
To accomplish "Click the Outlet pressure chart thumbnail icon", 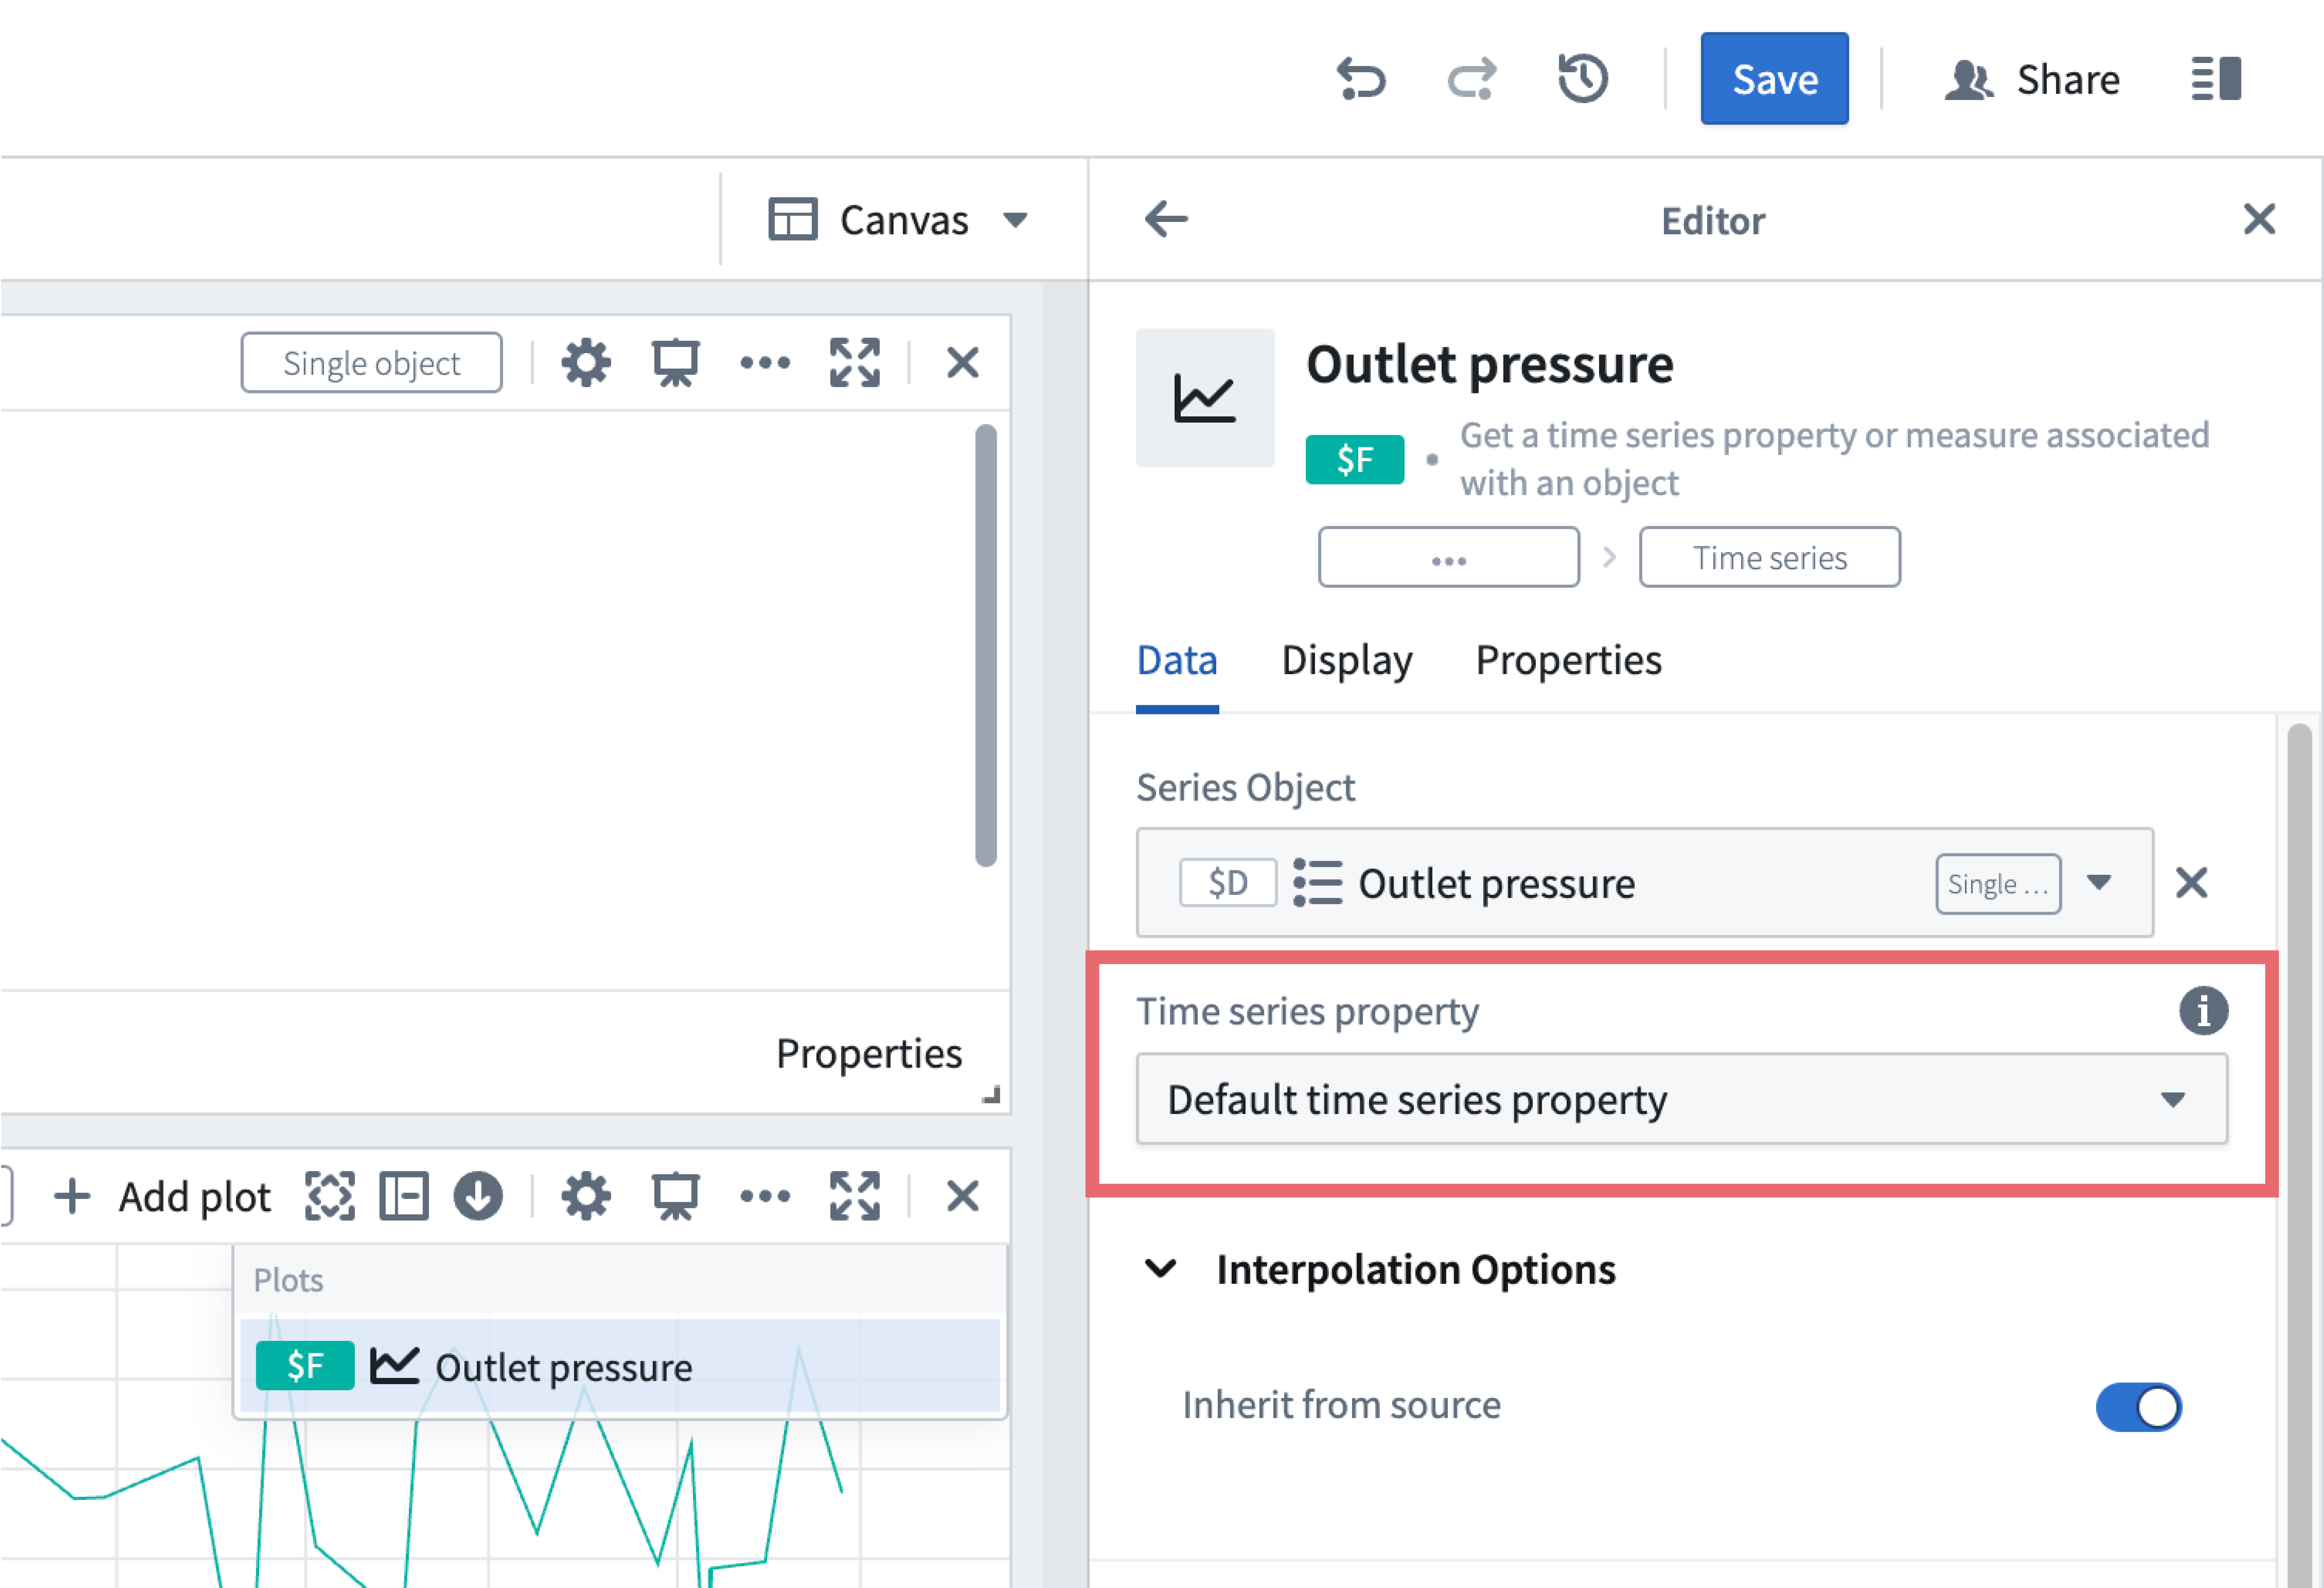I will tap(1205, 398).
